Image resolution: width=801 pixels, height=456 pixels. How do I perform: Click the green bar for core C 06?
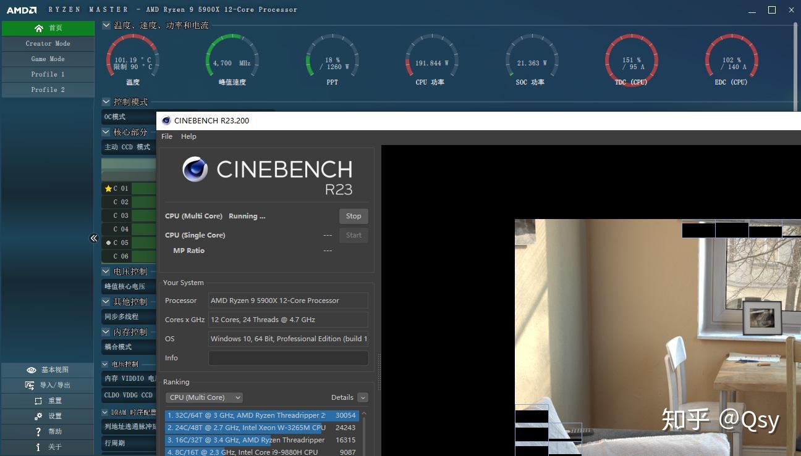click(144, 256)
